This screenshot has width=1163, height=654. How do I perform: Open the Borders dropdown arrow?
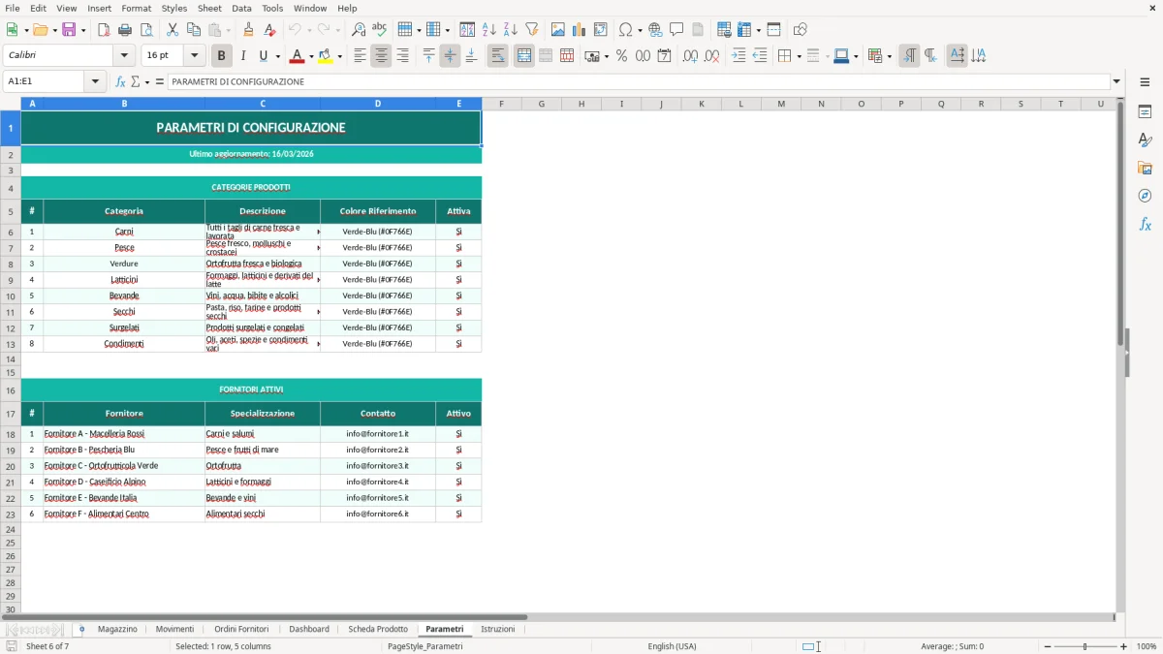tap(798, 56)
